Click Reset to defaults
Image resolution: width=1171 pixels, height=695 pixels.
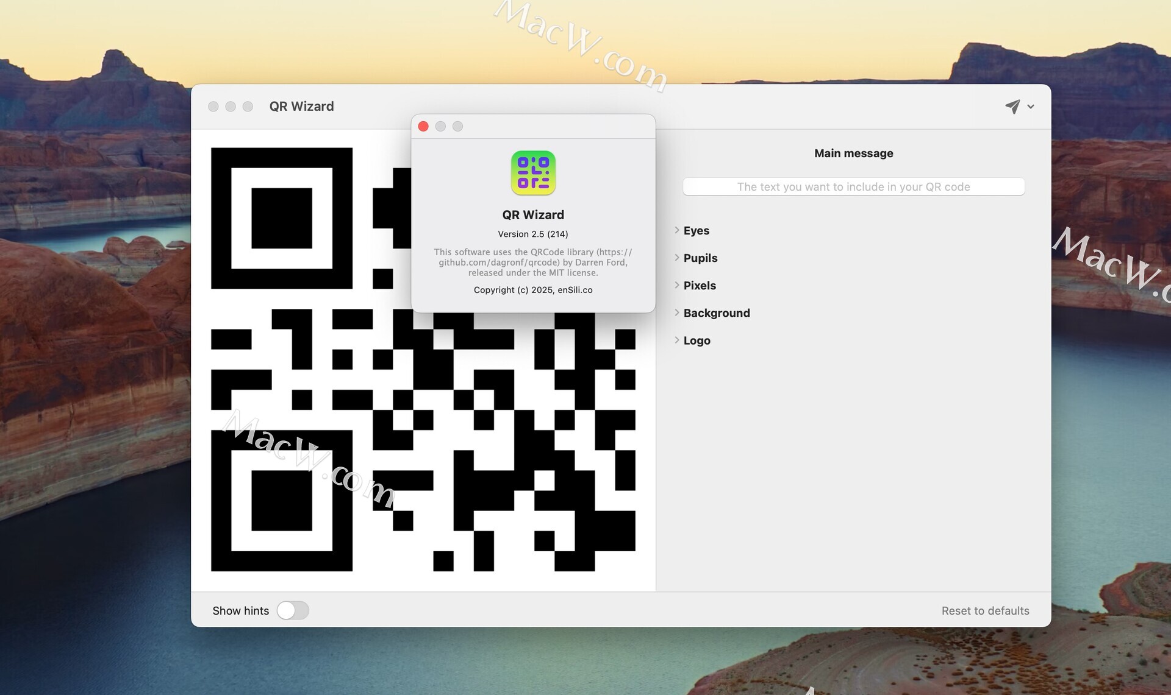985,610
